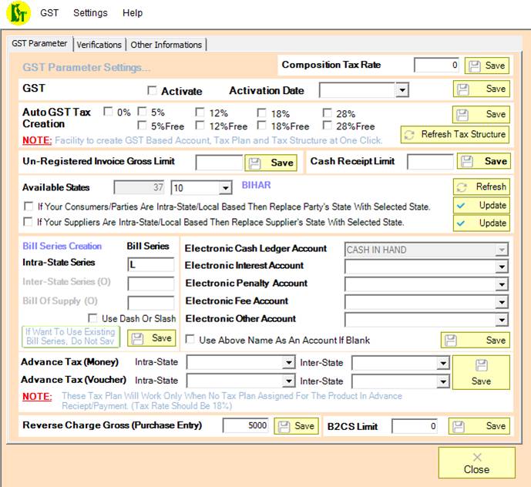
Task: Save the B2CS Limit value
Action: coord(479,426)
